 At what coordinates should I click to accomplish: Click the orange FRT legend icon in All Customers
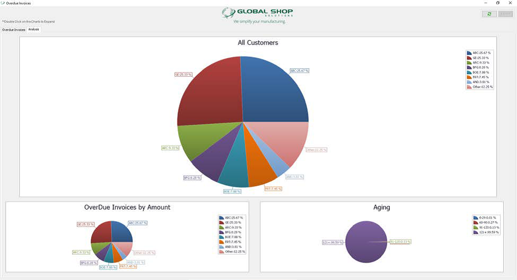469,77
